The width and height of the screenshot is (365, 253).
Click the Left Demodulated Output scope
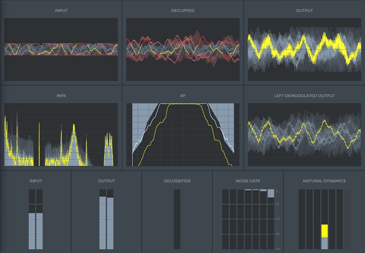tap(304, 135)
